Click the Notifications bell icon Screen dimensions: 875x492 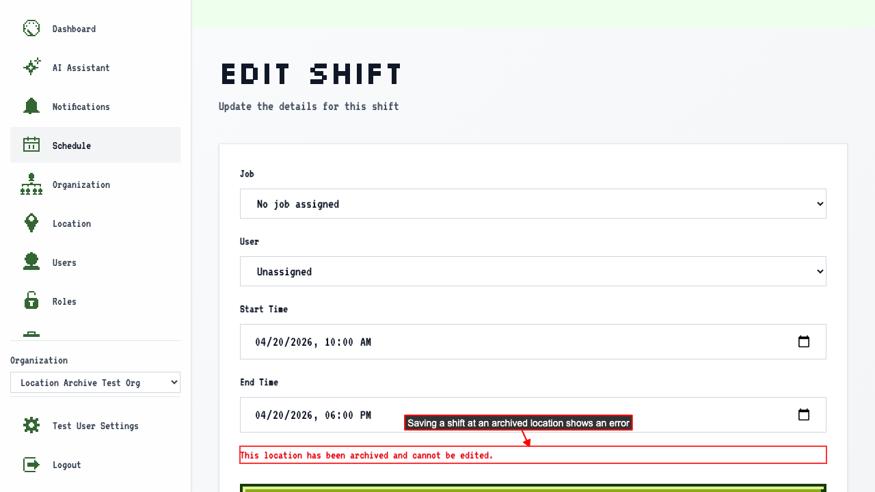click(31, 107)
